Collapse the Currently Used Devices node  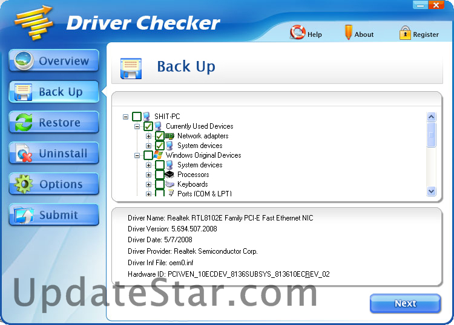coord(137,126)
